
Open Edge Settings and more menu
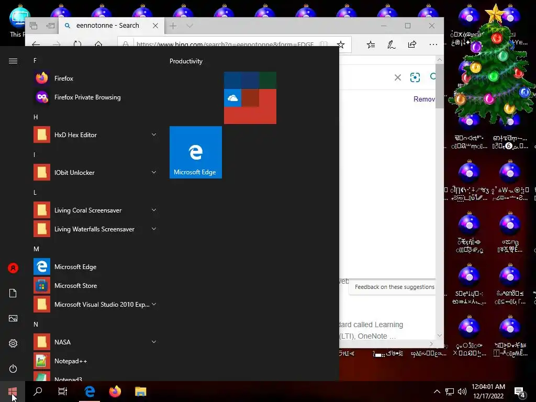(x=433, y=44)
